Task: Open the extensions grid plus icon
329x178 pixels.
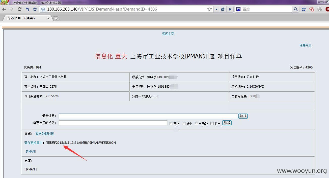Action: pyautogui.click(x=304, y=9)
